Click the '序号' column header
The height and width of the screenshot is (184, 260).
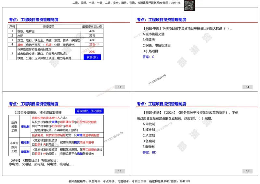pos(12,27)
